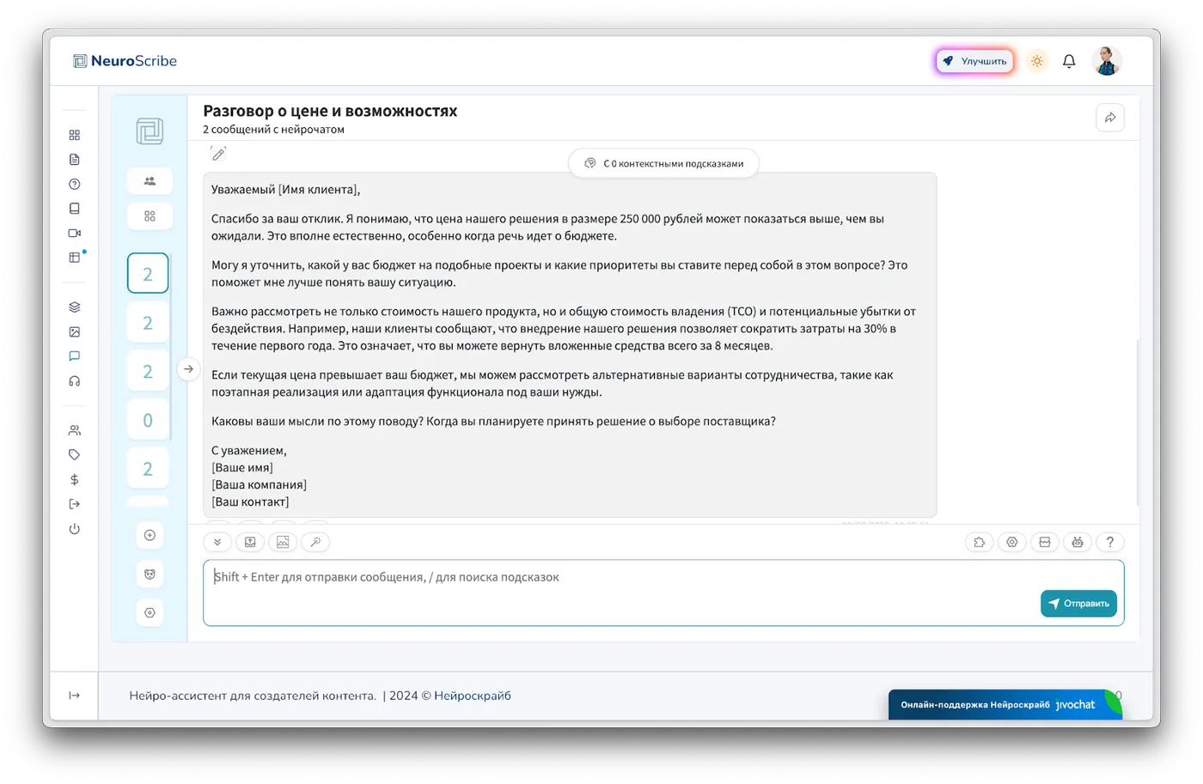Viewport: 1203px width, 784px height.
Task: Open the dollar sign billing icon
Action: tap(75, 480)
